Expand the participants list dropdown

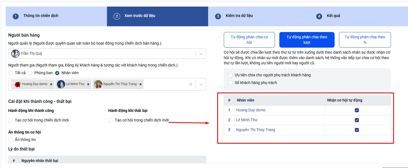coord(201,84)
